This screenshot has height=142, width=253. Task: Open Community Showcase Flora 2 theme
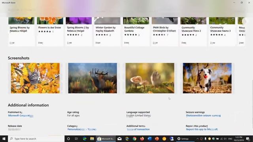click(193, 32)
